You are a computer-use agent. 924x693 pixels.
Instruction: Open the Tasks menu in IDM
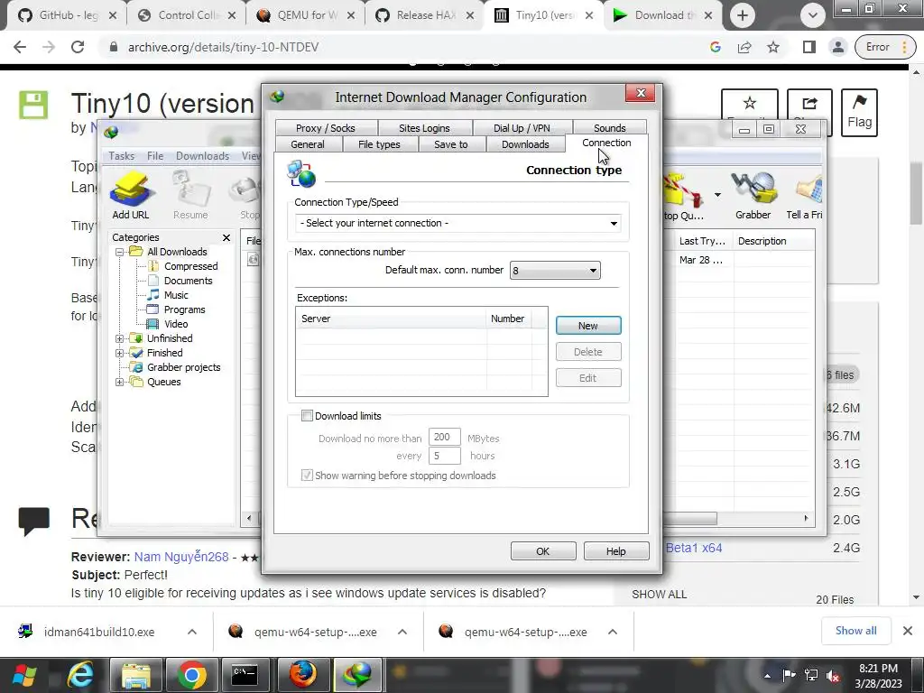tap(122, 156)
